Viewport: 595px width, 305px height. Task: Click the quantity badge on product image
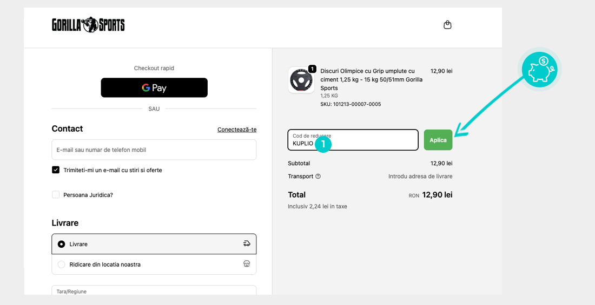coord(312,69)
